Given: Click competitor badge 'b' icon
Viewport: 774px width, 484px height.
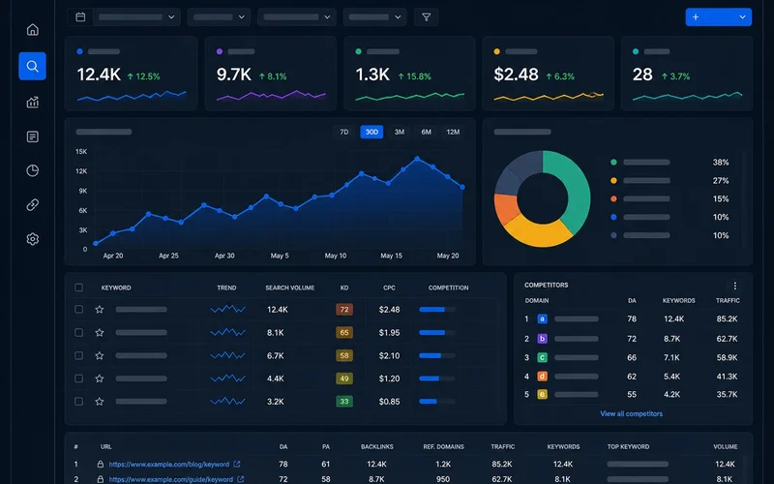Looking at the screenshot, I should (542, 339).
